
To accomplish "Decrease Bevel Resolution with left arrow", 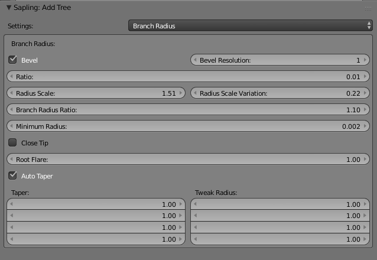I will point(195,60).
